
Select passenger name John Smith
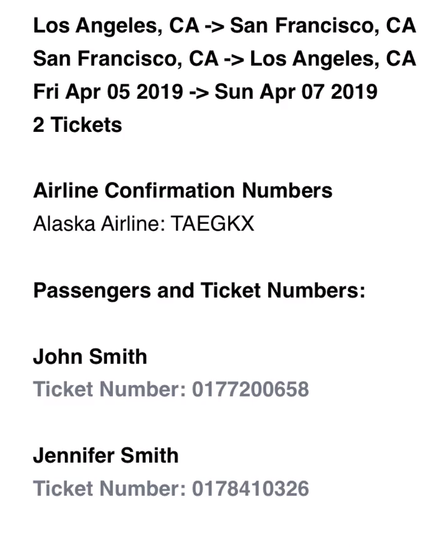tap(90, 356)
